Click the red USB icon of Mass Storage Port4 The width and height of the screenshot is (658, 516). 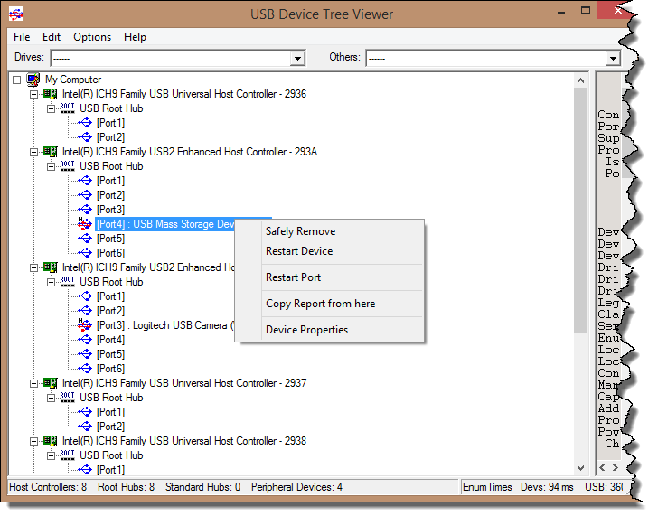coord(85,224)
